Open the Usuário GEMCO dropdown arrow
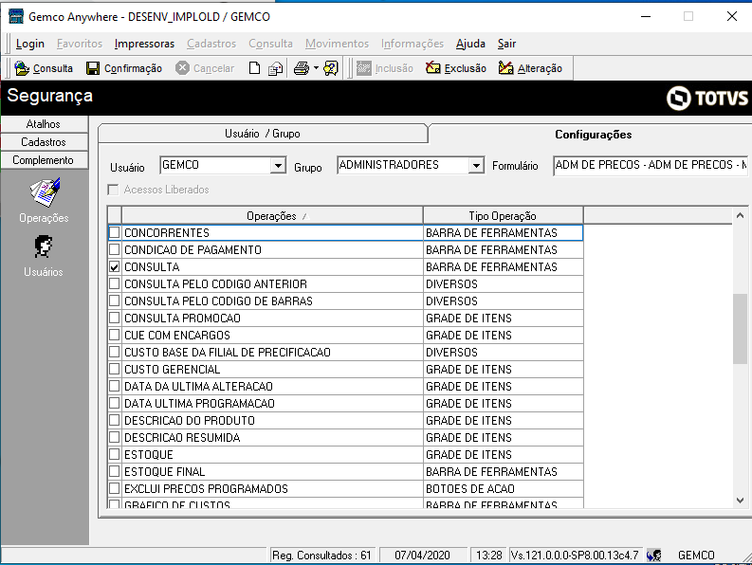 [278, 166]
